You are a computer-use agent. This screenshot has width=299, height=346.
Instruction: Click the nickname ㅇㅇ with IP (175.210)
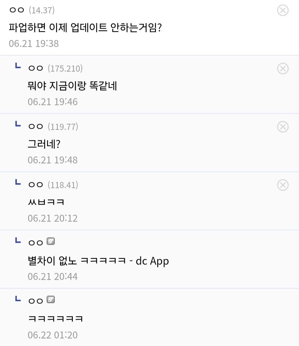tap(36, 68)
